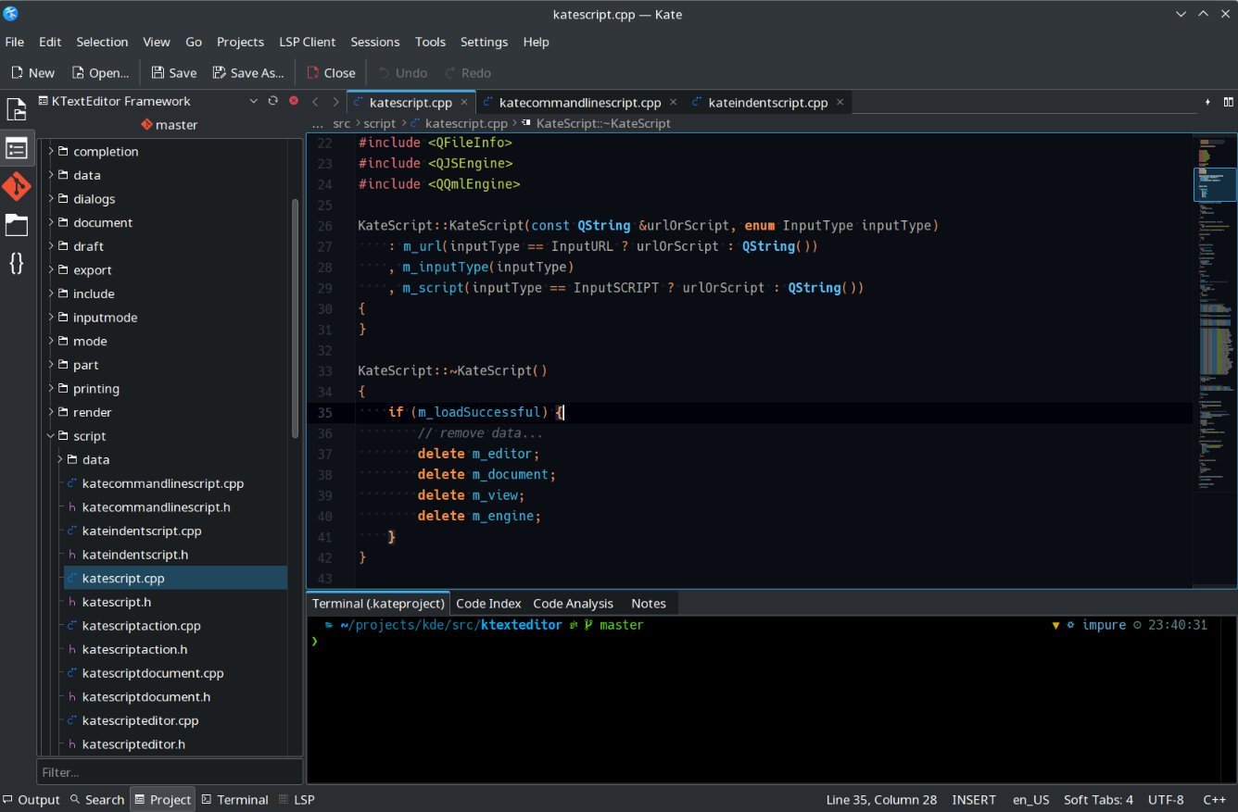Screen dimensions: 1238x812
Task: Expand the completion folder in the tree
Action: 51,151
